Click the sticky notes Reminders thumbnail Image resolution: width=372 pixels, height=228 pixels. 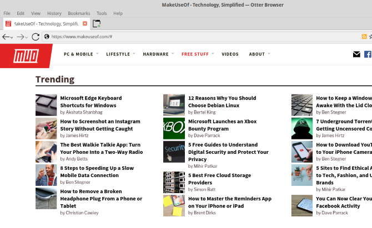tap(174, 205)
